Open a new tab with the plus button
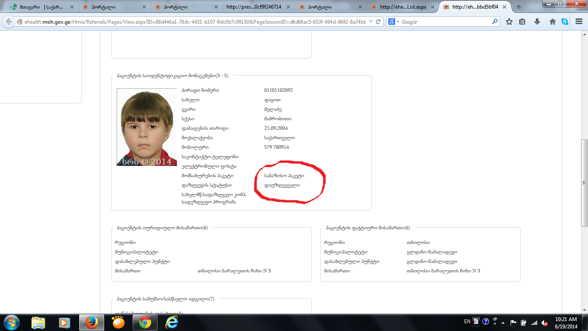 tap(519, 7)
